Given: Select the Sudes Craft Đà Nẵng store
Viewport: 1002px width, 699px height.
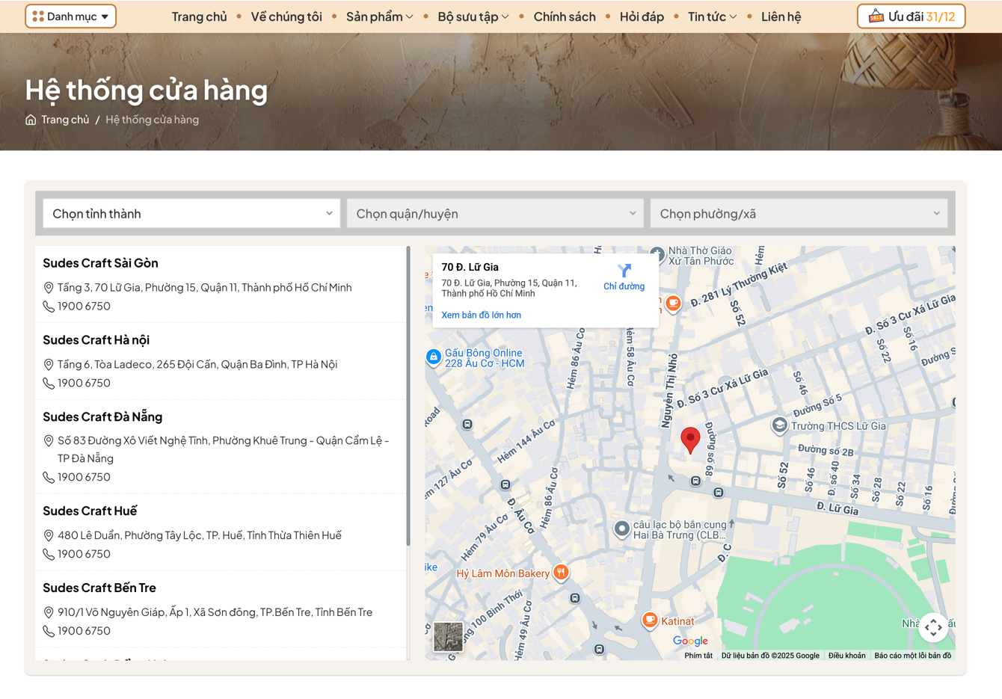Looking at the screenshot, I should (102, 417).
